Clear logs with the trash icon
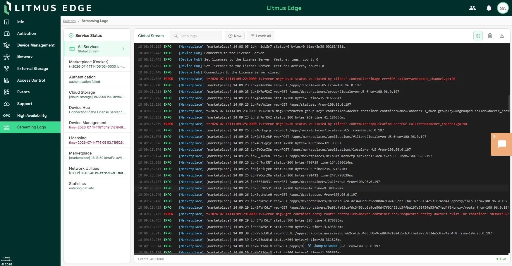The height and width of the screenshot is (266, 512). click(x=490, y=36)
